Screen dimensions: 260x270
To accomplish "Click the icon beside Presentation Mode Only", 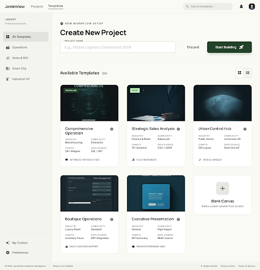I will tap(133, 247).
